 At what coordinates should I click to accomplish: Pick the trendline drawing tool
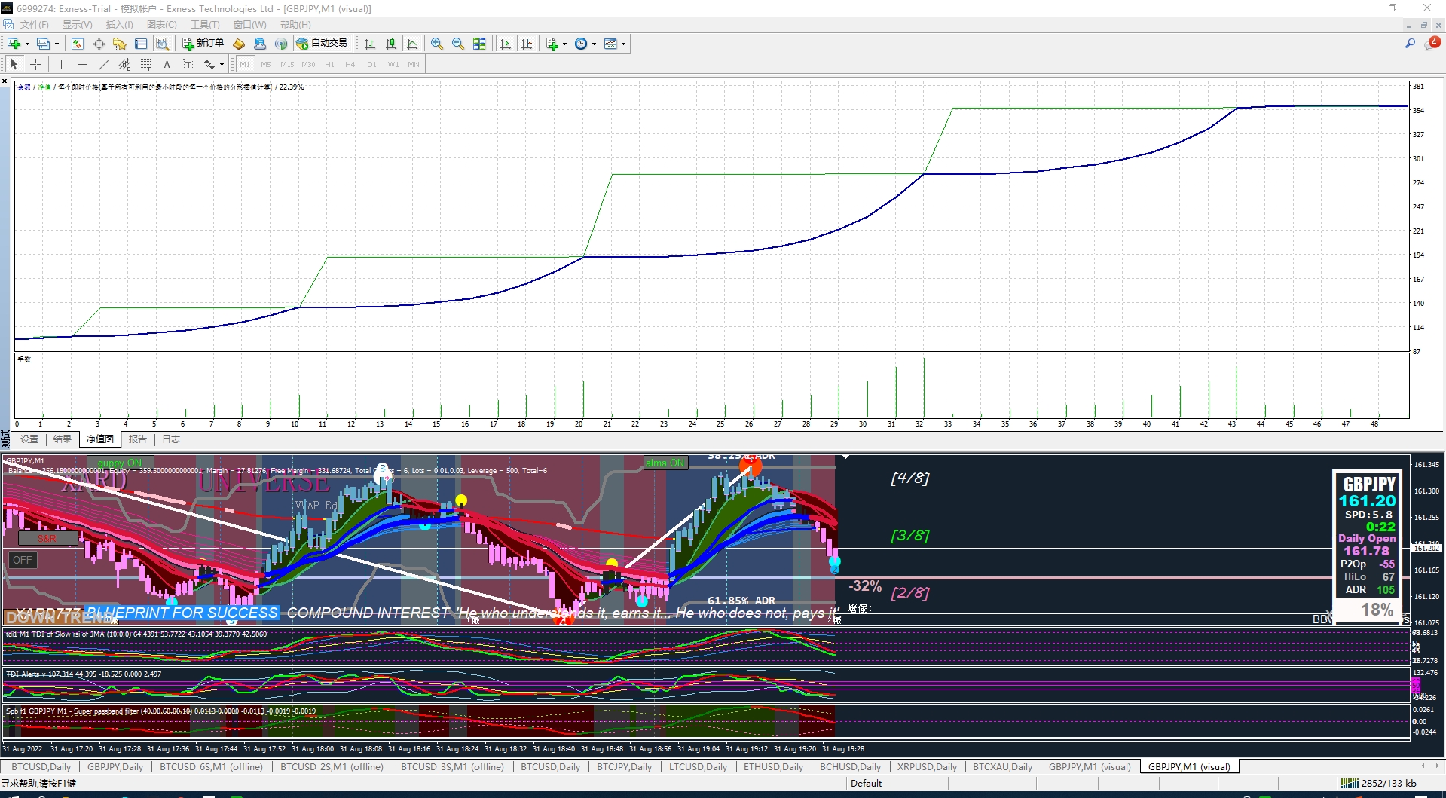coord(104,65)
